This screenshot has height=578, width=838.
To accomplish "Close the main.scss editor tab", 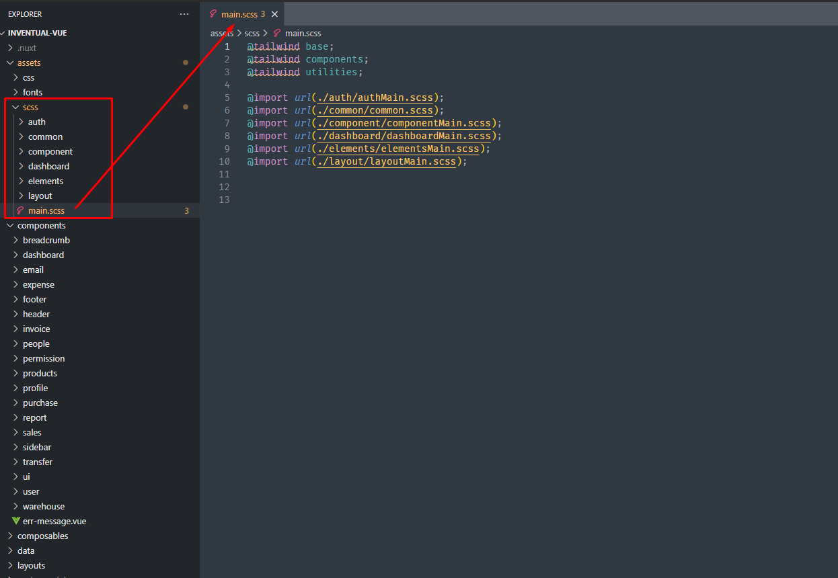I will point(274,14).
